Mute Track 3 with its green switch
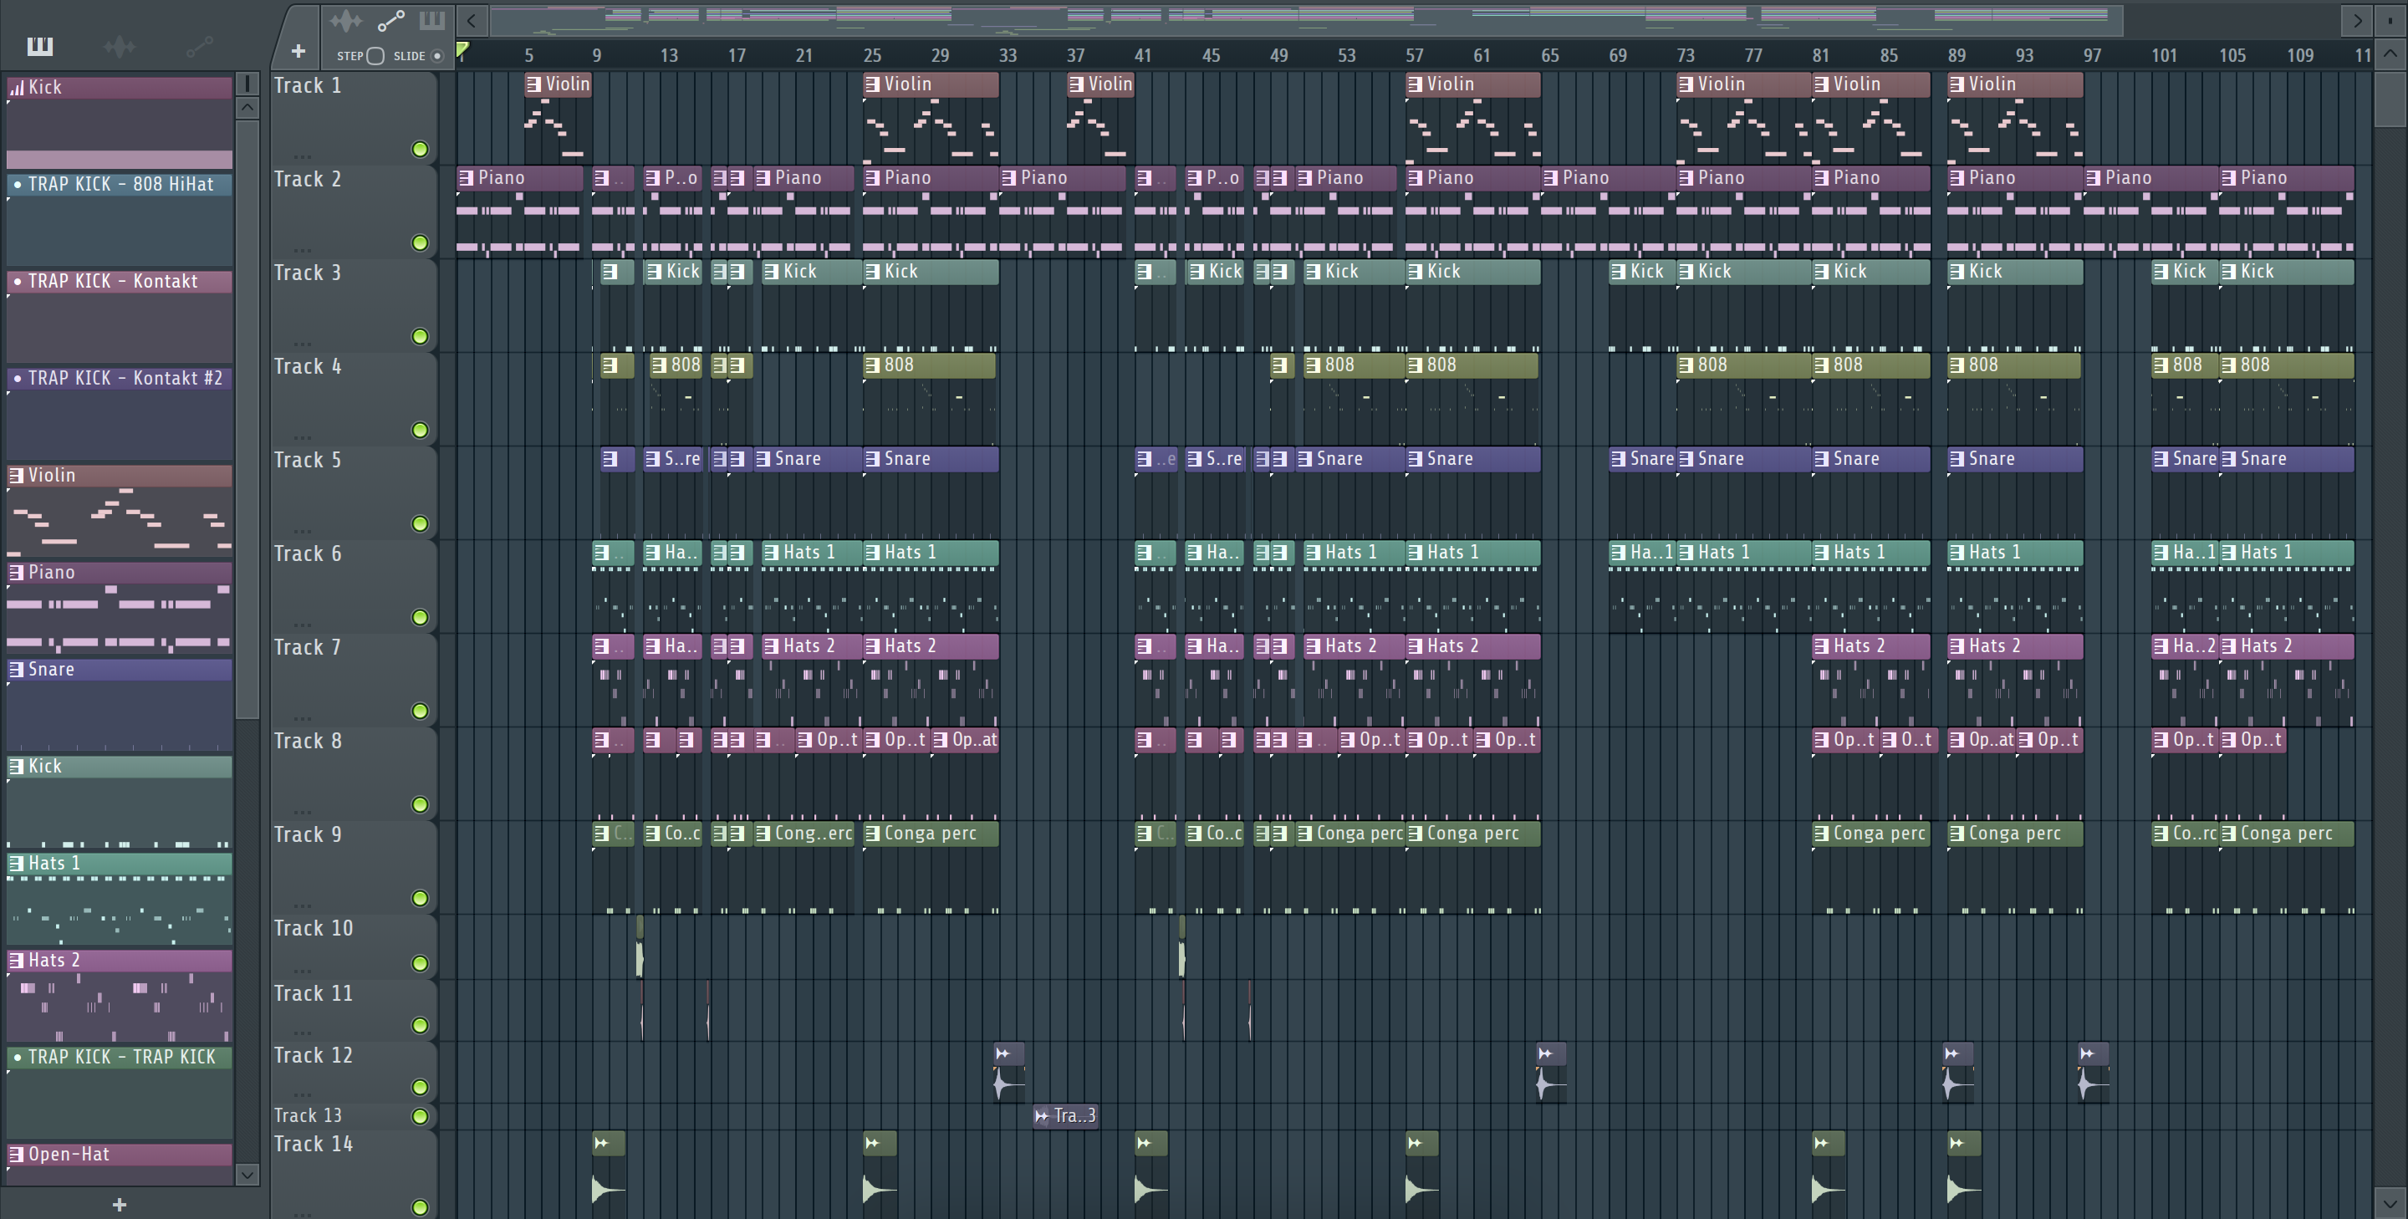 tap(420, 337)
